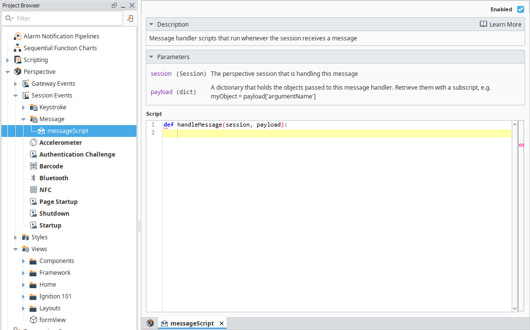Screen dimensions: 530x330
Task: Minimize the Project Browser panel
Action: (123, 6)
